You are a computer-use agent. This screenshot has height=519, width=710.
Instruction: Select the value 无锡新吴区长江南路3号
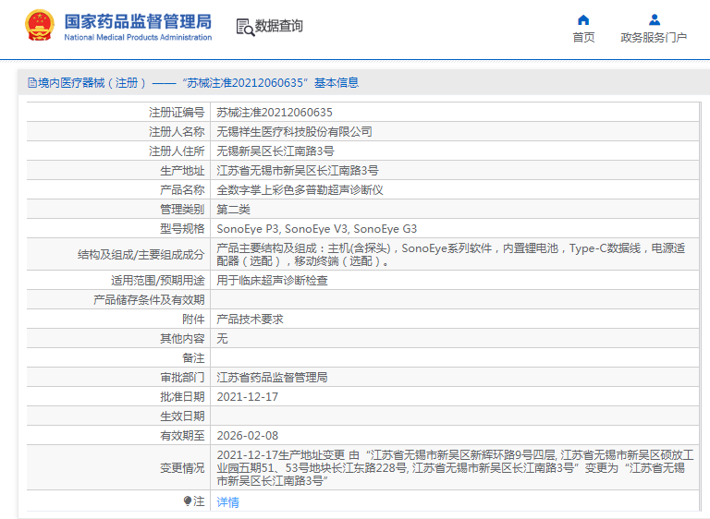[275, 151]
